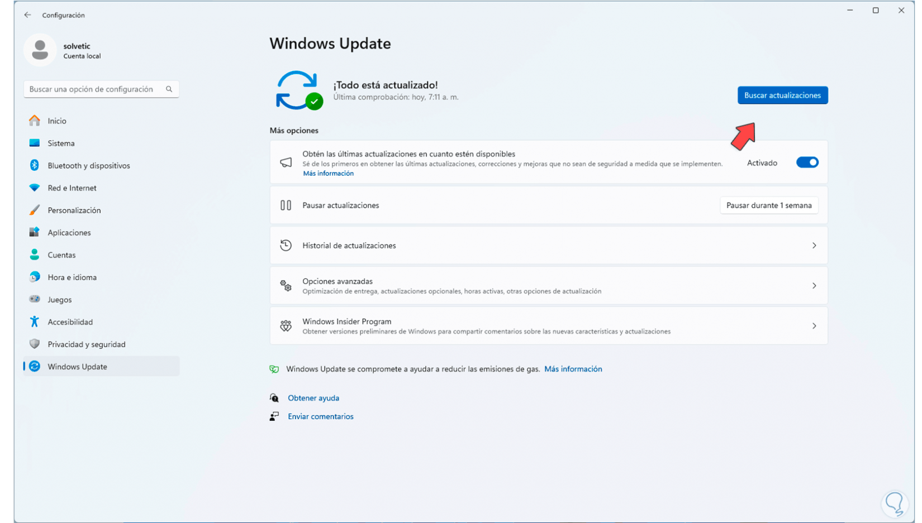This screenshot has height=523, width=922.
Task: Expand Historial de actualizaciones chevron
Action: (814, 246)
